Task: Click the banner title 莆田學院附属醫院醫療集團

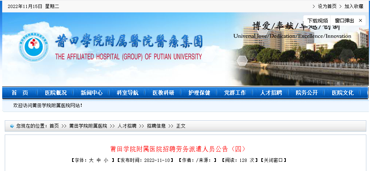Action: (x=129, y=42)
